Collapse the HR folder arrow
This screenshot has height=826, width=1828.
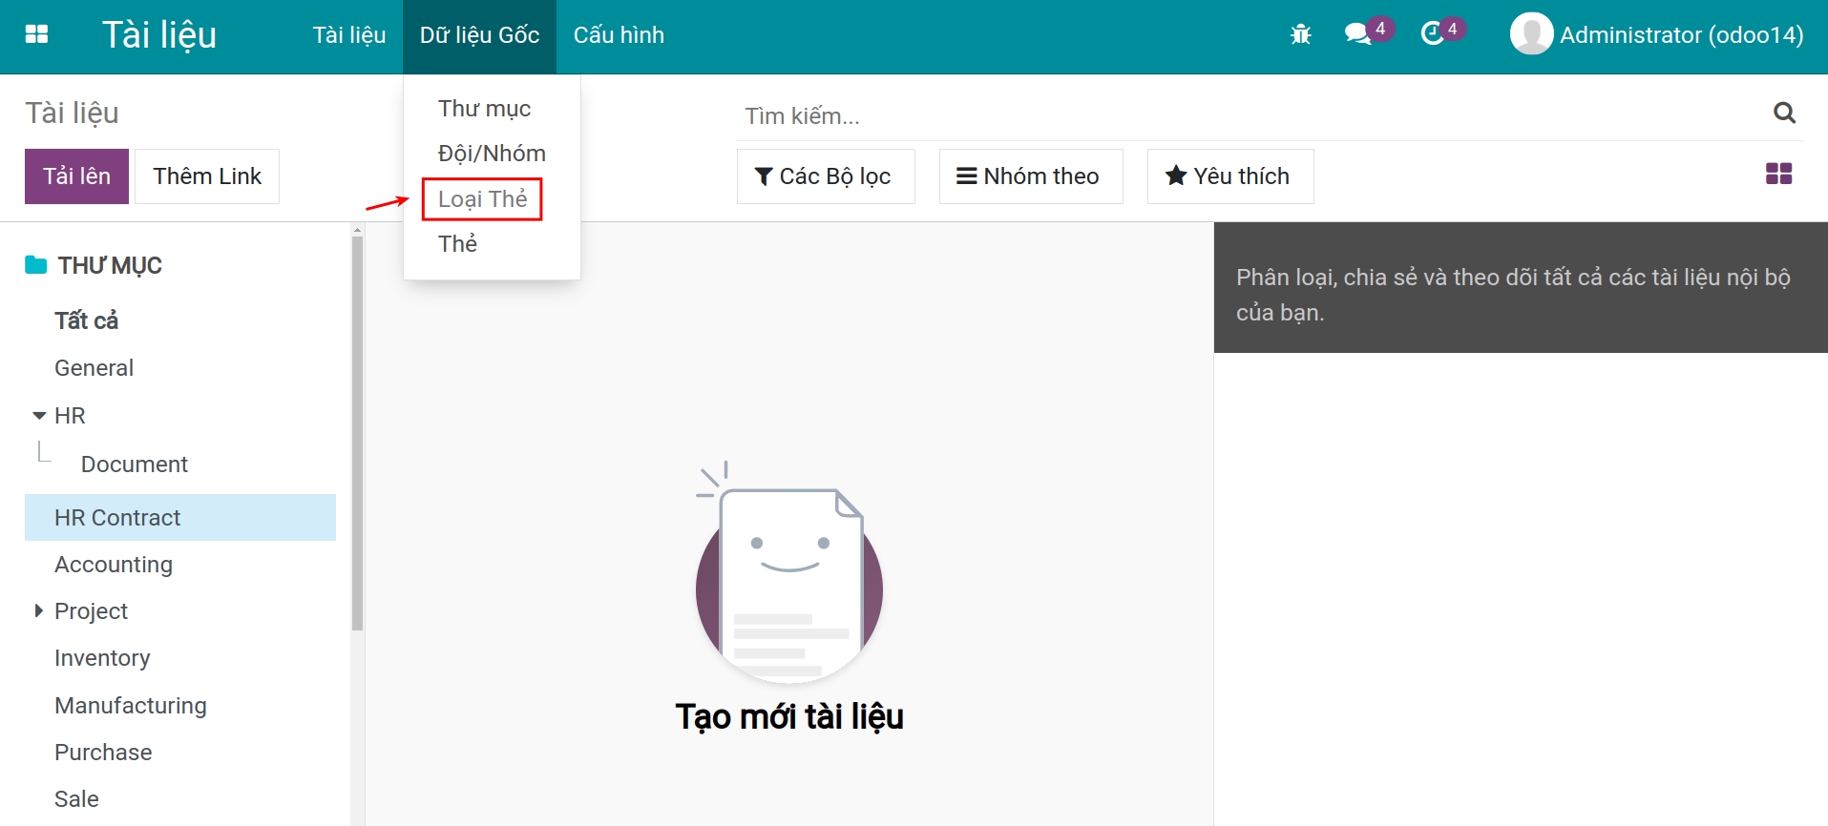point(39,416)
